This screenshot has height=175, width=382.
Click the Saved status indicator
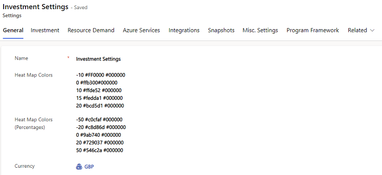79,8
